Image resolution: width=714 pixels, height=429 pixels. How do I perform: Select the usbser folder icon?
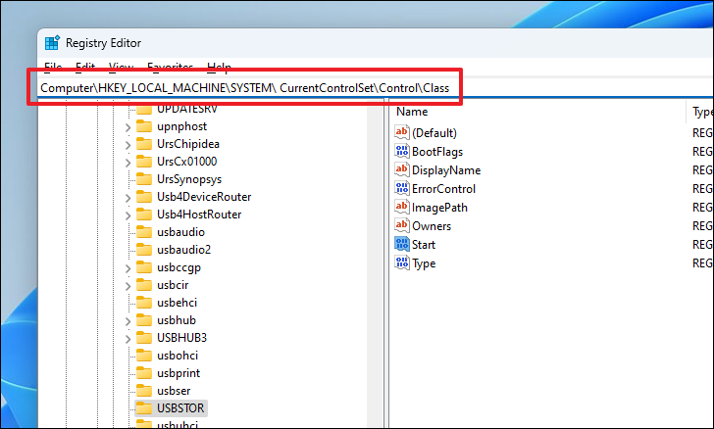click(144, 391)
